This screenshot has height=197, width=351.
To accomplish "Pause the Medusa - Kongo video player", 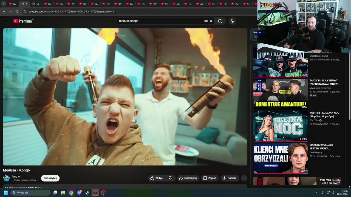I will pos(125,97).
